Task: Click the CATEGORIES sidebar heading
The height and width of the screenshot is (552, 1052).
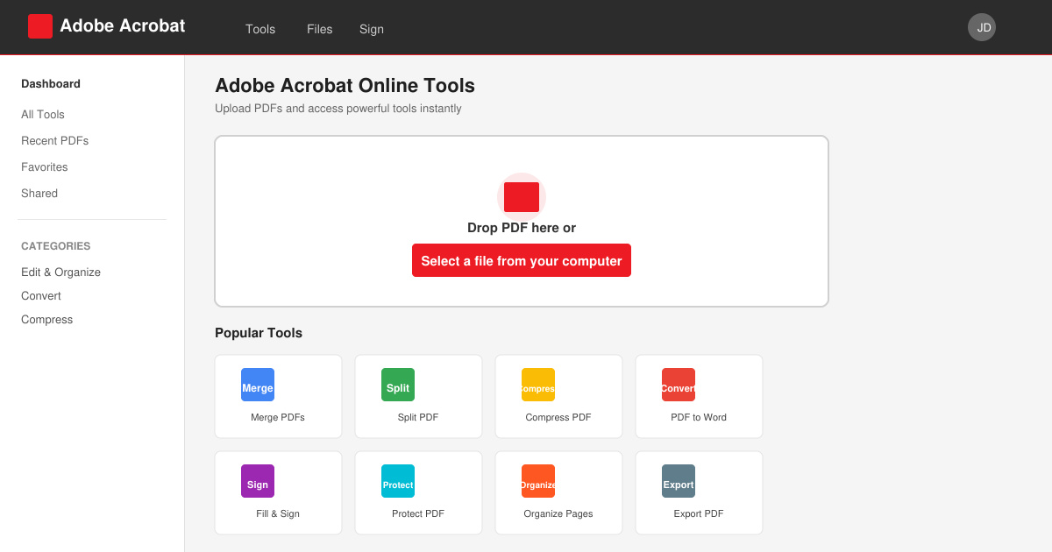Action: click(56, 246)
